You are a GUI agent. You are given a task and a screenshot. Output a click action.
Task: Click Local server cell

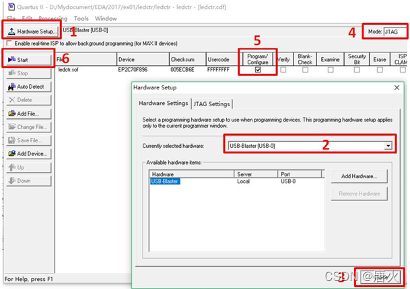point(243,181)
